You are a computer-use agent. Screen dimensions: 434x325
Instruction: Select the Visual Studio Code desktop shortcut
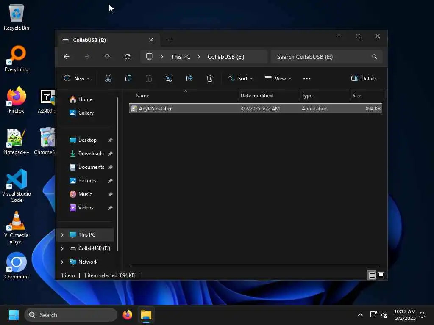click(17, 186)
